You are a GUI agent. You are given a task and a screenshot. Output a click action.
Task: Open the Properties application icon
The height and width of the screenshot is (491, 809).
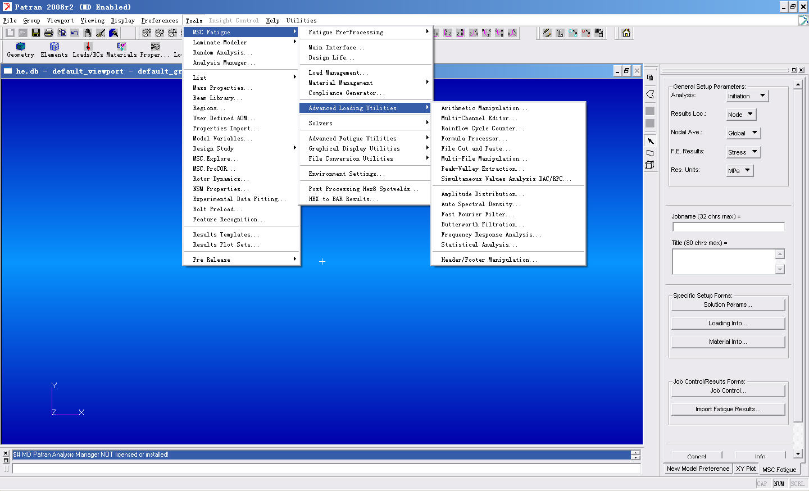pyautogui.click(x=155, y=50)
